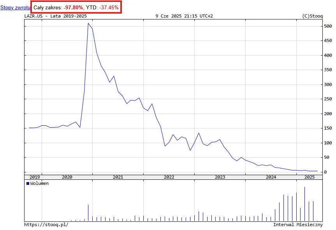Viewport: 336px width, 230px height.
Task: Click the 0 price axis label
Action: pos(325,172)
